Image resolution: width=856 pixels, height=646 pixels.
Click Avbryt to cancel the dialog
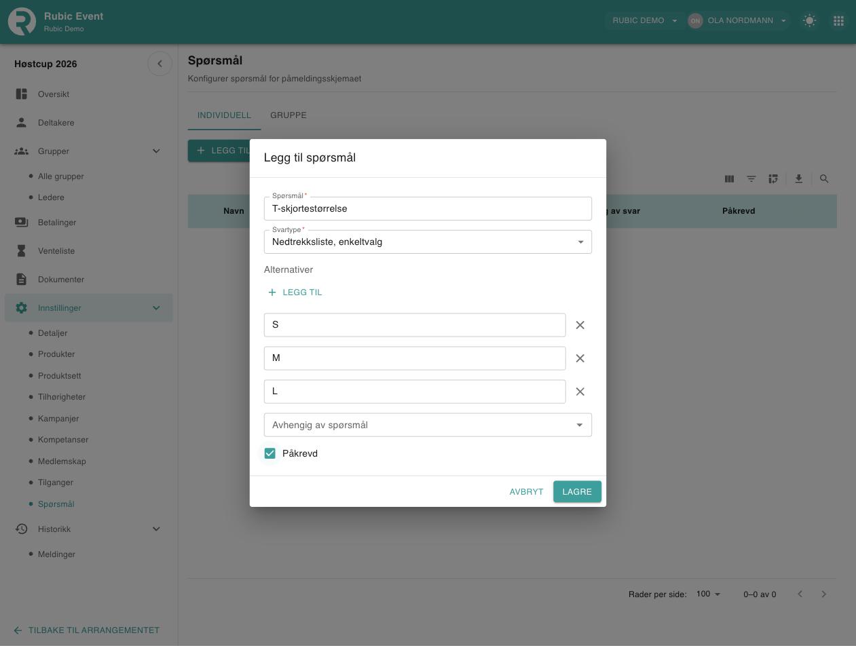coord(527,492)
